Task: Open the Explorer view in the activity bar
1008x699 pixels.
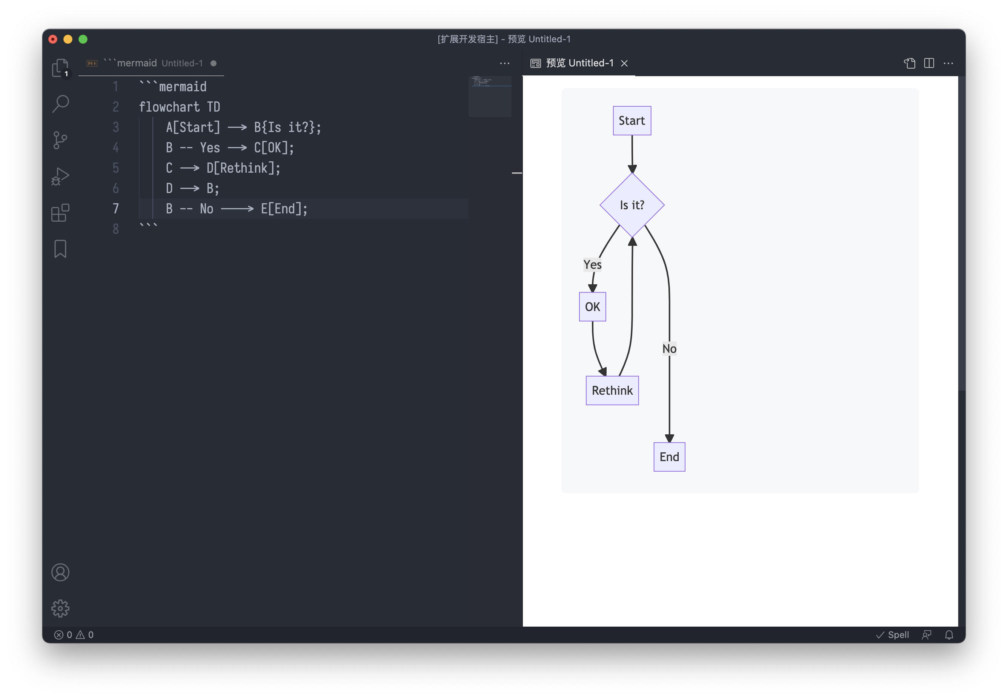Action: (x=60, y=68)
